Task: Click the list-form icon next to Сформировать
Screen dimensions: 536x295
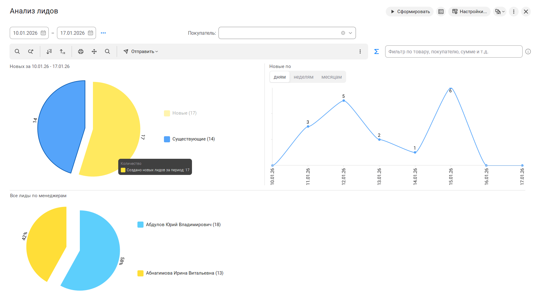Action: tap(441, 12)
